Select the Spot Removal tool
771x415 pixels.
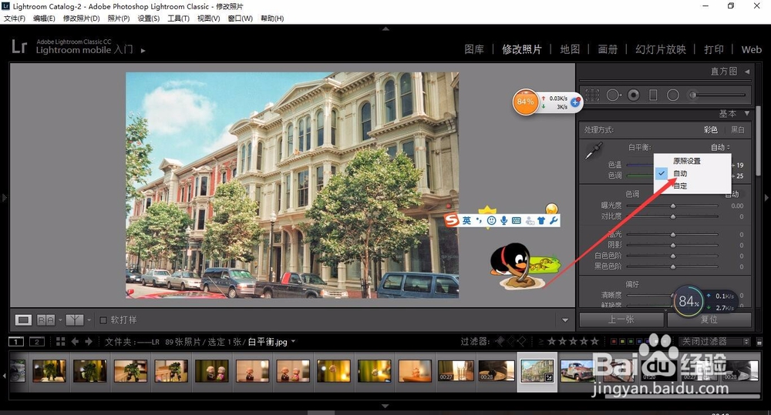click(614, 95)
